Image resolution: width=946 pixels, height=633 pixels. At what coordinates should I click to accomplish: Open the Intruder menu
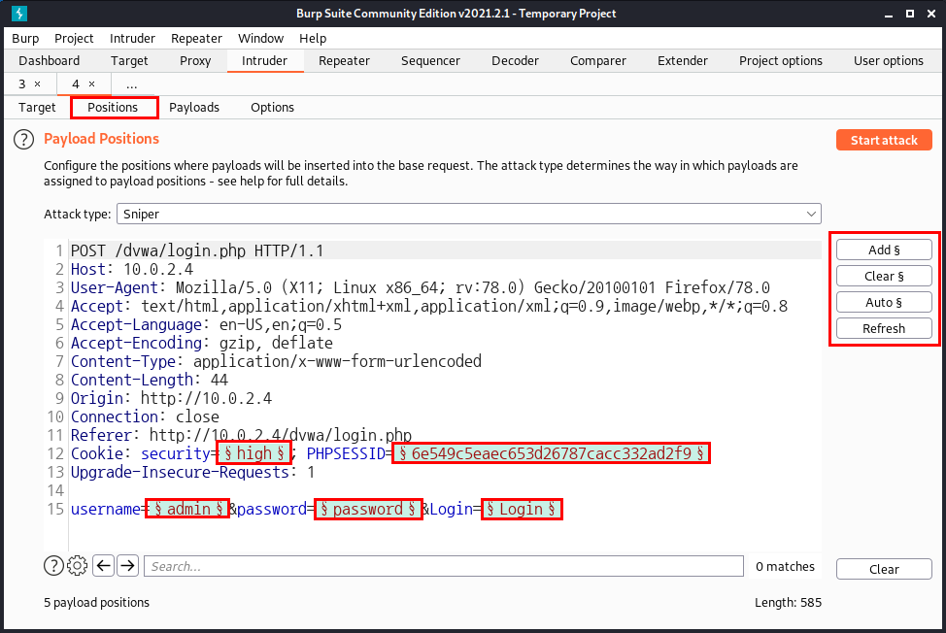pyautogui.click(x=132, y=38)
